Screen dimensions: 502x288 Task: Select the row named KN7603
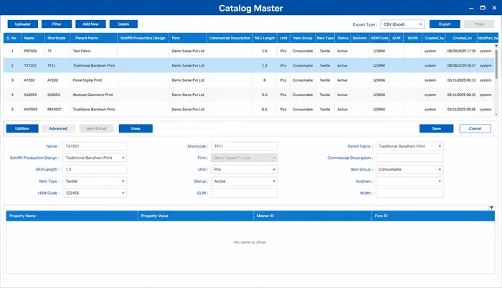coord(249,110)
